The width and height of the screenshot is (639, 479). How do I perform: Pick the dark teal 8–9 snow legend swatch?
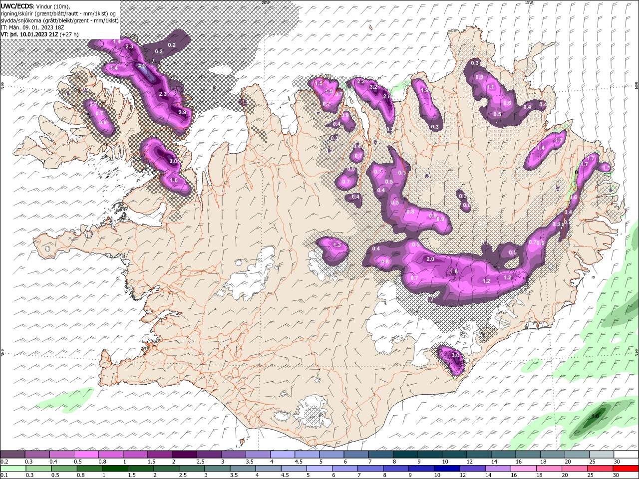click(405, 455)
